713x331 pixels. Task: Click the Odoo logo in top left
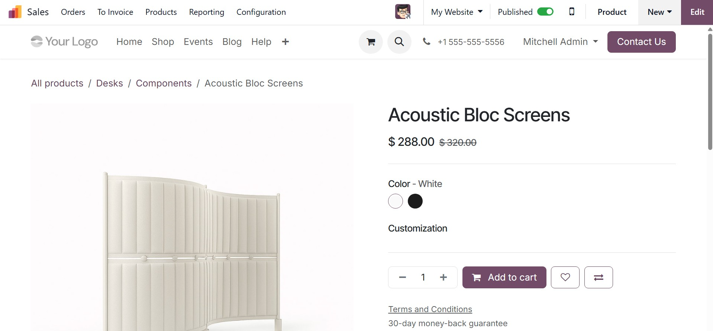click(14, 12)
